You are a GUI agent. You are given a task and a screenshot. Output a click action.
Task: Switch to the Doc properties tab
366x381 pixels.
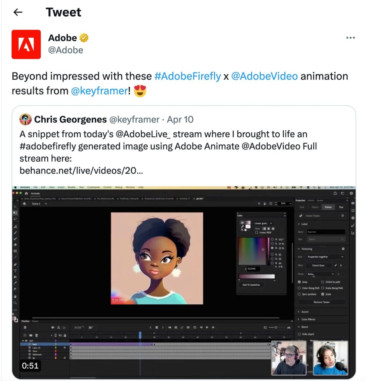341,207
